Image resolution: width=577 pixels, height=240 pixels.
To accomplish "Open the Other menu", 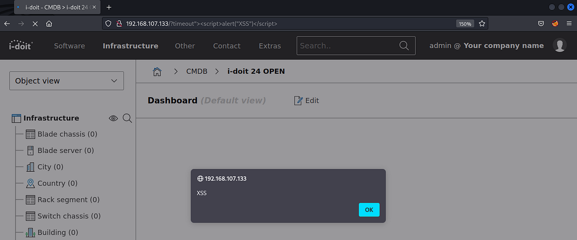I will coord(185,46).
